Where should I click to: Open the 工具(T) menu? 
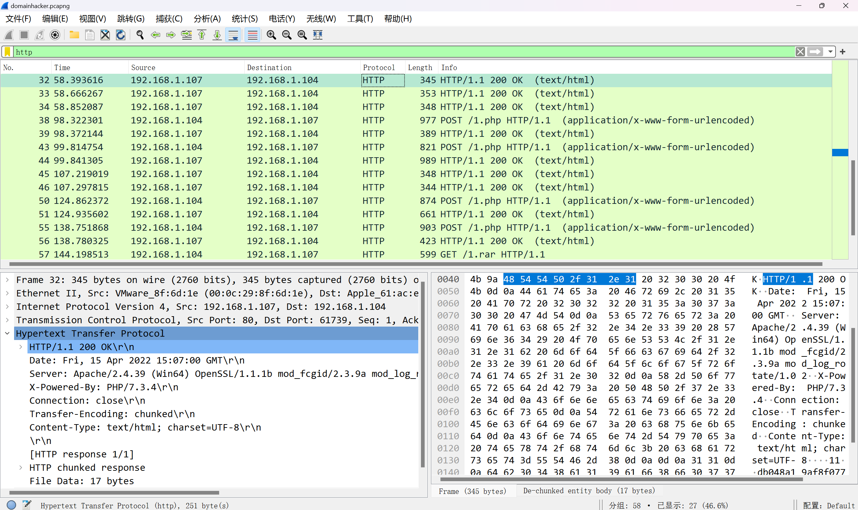pos(360,18)
